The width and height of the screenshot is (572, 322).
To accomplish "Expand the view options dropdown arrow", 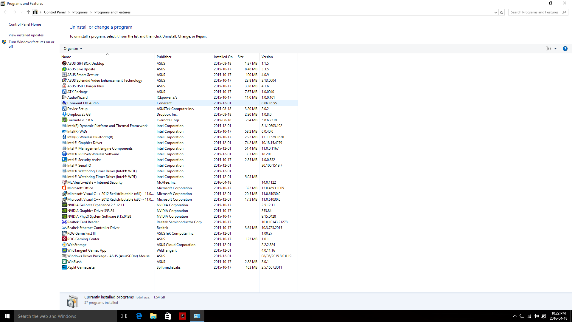I will (555, 49).
